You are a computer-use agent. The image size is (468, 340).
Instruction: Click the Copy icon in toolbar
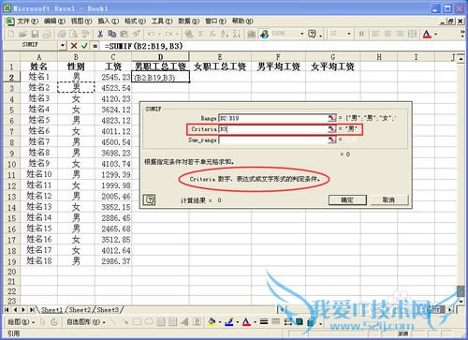click(x=112, y=34)
